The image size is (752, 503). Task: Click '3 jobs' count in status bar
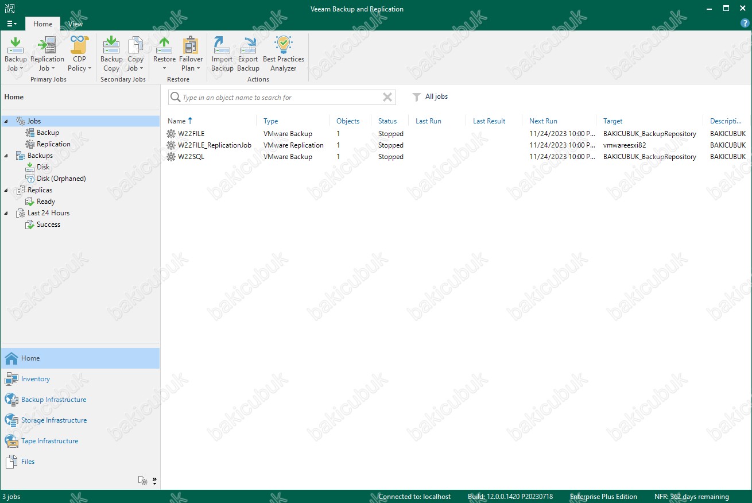[11, 497]
